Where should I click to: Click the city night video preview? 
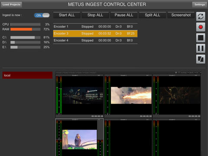tap(83, 95)
